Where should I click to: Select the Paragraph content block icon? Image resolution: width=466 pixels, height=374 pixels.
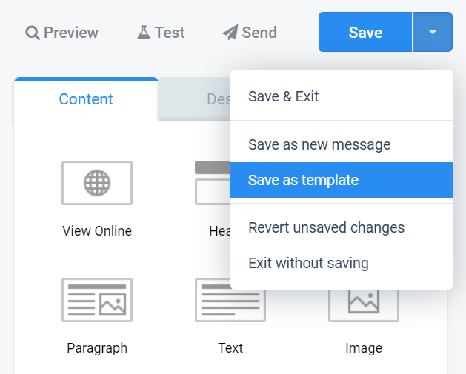click(97, 300)
